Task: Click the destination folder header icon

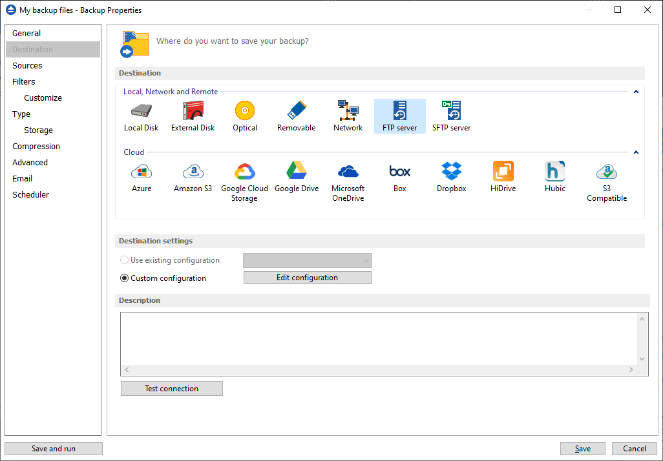Action: click(x=135, y=44)
